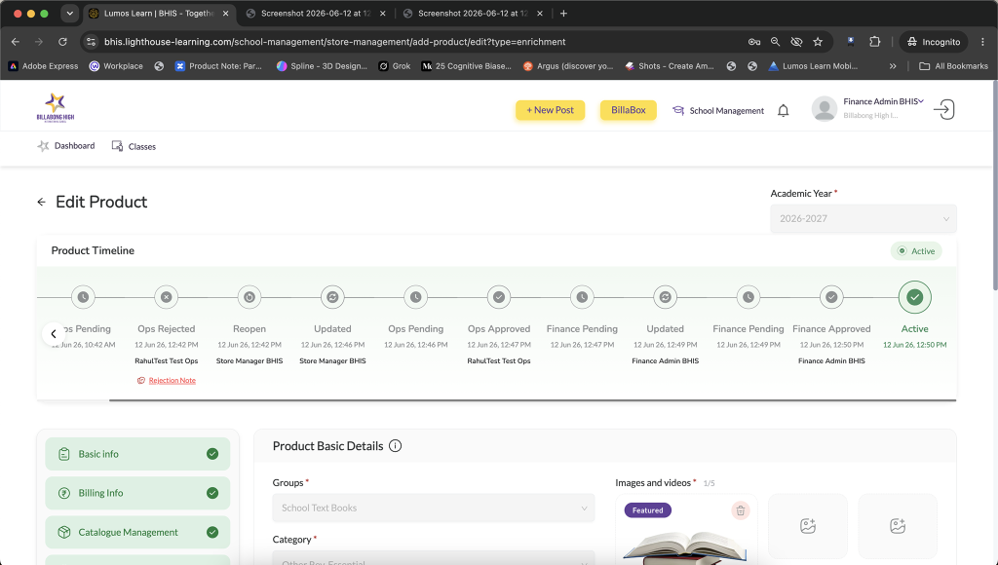Open the Basic info section
Image resolution: width=998 pixels, height=565 pixels.
(x=137, y=454)
